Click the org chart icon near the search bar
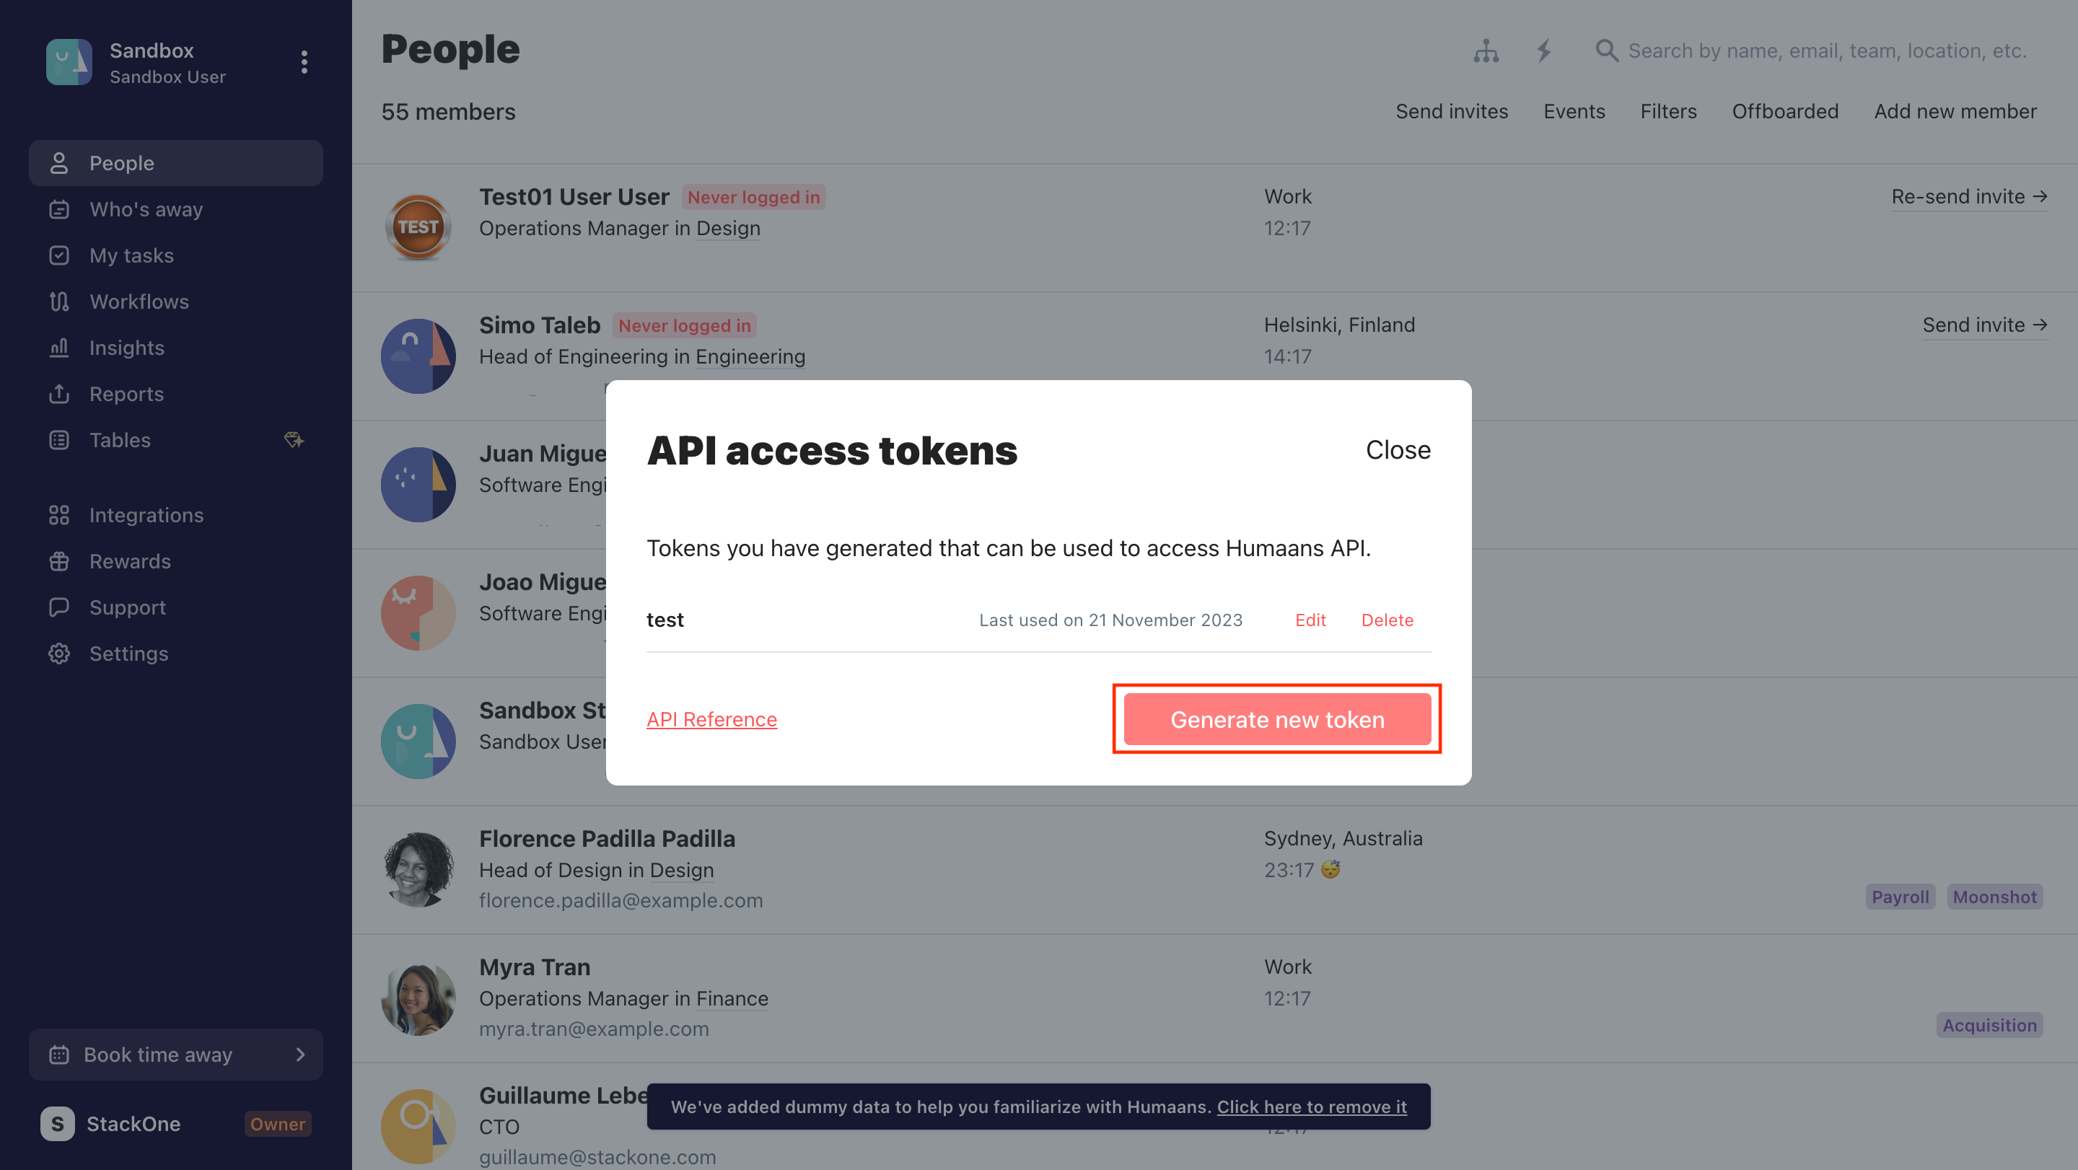Image resolution: width=2078 pixels, height=1170 pixels. click(x=1486, y=50)
